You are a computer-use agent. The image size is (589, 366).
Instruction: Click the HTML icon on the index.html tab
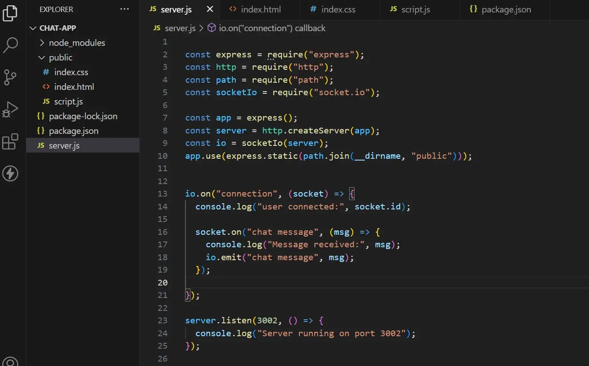(x=233, y=9)
